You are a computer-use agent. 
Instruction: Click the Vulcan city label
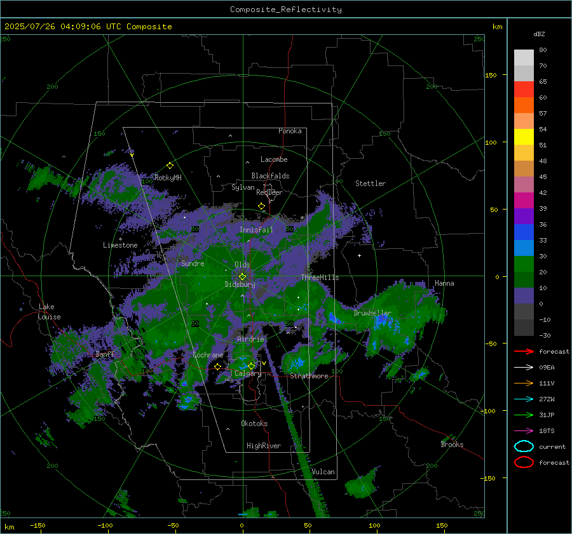click(x=323, y=472)
